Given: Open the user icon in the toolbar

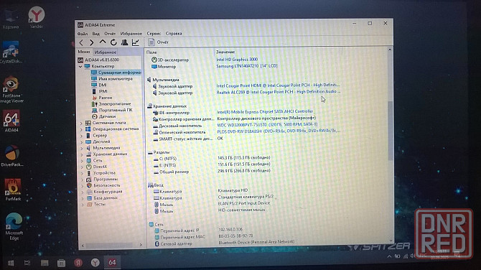Looking at the screenshot, I should point(124,42).
